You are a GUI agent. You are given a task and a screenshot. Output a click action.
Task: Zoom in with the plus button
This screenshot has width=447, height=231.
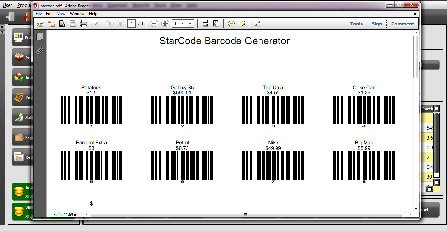tap(165, 24)
